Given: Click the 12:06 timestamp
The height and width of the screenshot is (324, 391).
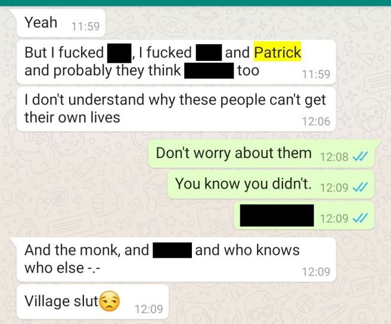Looking at the screenshot, I should pyautogui.click(x=316, y=122).
